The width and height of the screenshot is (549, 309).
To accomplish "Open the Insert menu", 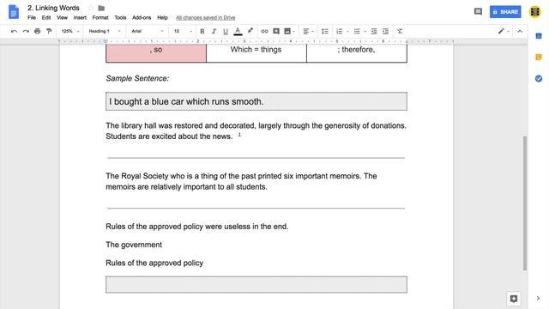I will point(80,17).
